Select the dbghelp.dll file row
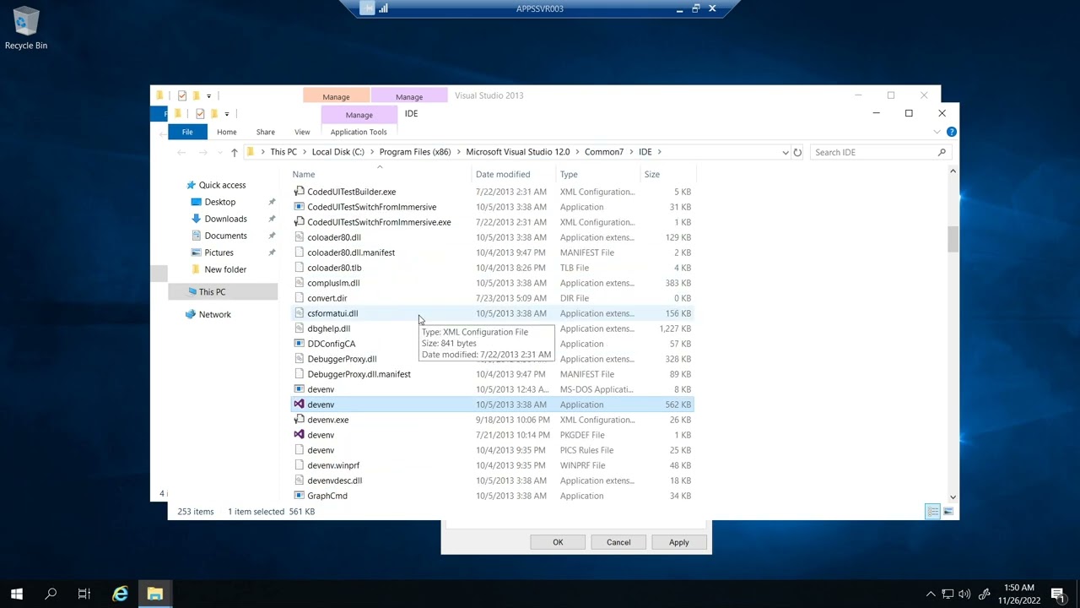The height and width of the screenshot is (608, 1080). [x=492, y=328]
